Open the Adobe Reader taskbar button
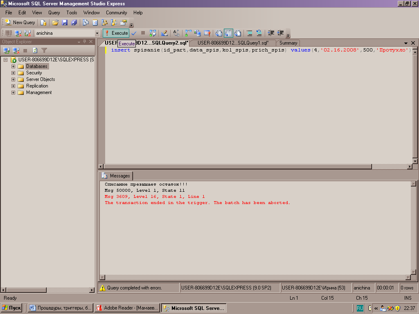This screenshot has width=419, height=314. pos(128,308)
